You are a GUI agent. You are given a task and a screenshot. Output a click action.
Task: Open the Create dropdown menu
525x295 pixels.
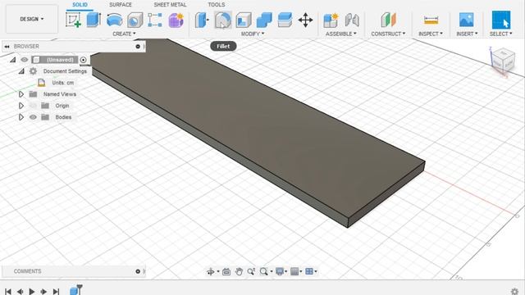124,34
